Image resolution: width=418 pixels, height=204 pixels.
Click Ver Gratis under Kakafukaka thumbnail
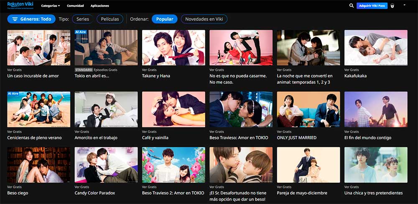[351, 70]
